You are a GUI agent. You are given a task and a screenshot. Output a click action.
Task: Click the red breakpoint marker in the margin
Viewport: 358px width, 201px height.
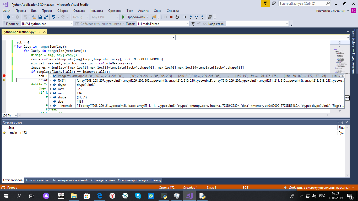point(4,76)
